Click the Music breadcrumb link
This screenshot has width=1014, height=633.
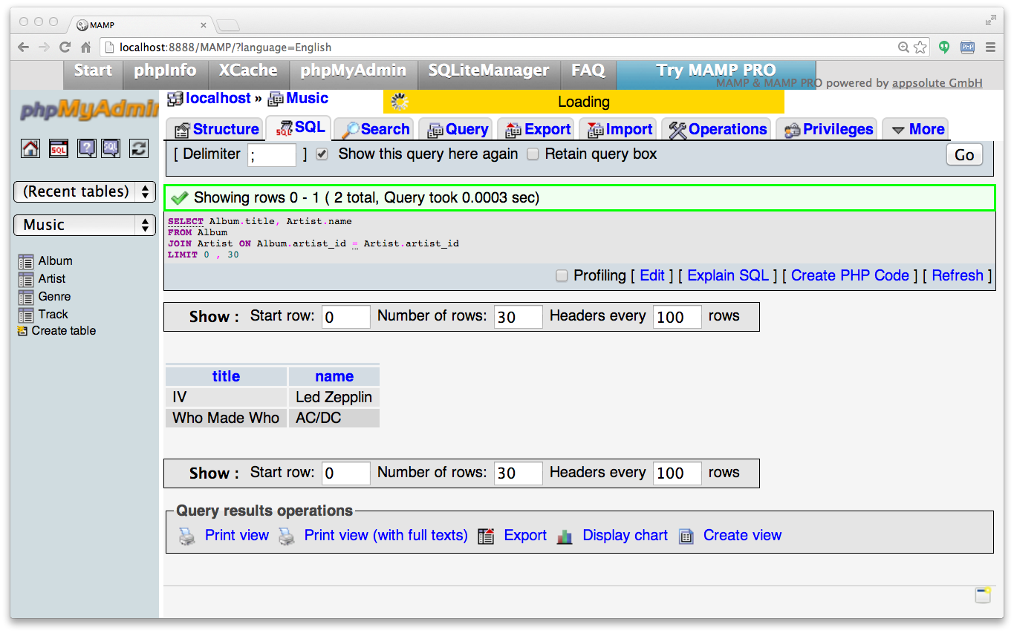307,98
